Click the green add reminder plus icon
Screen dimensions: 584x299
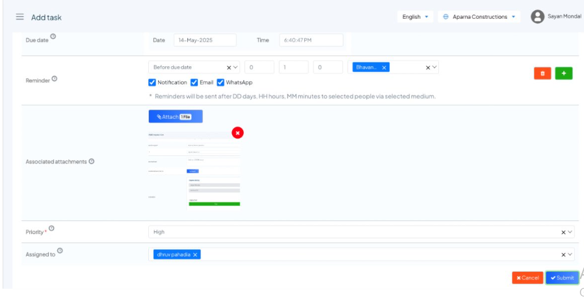click(564, 73)
